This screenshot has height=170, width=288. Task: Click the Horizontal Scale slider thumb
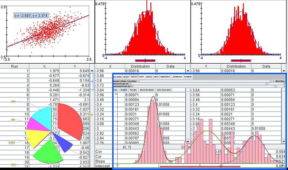276,86
